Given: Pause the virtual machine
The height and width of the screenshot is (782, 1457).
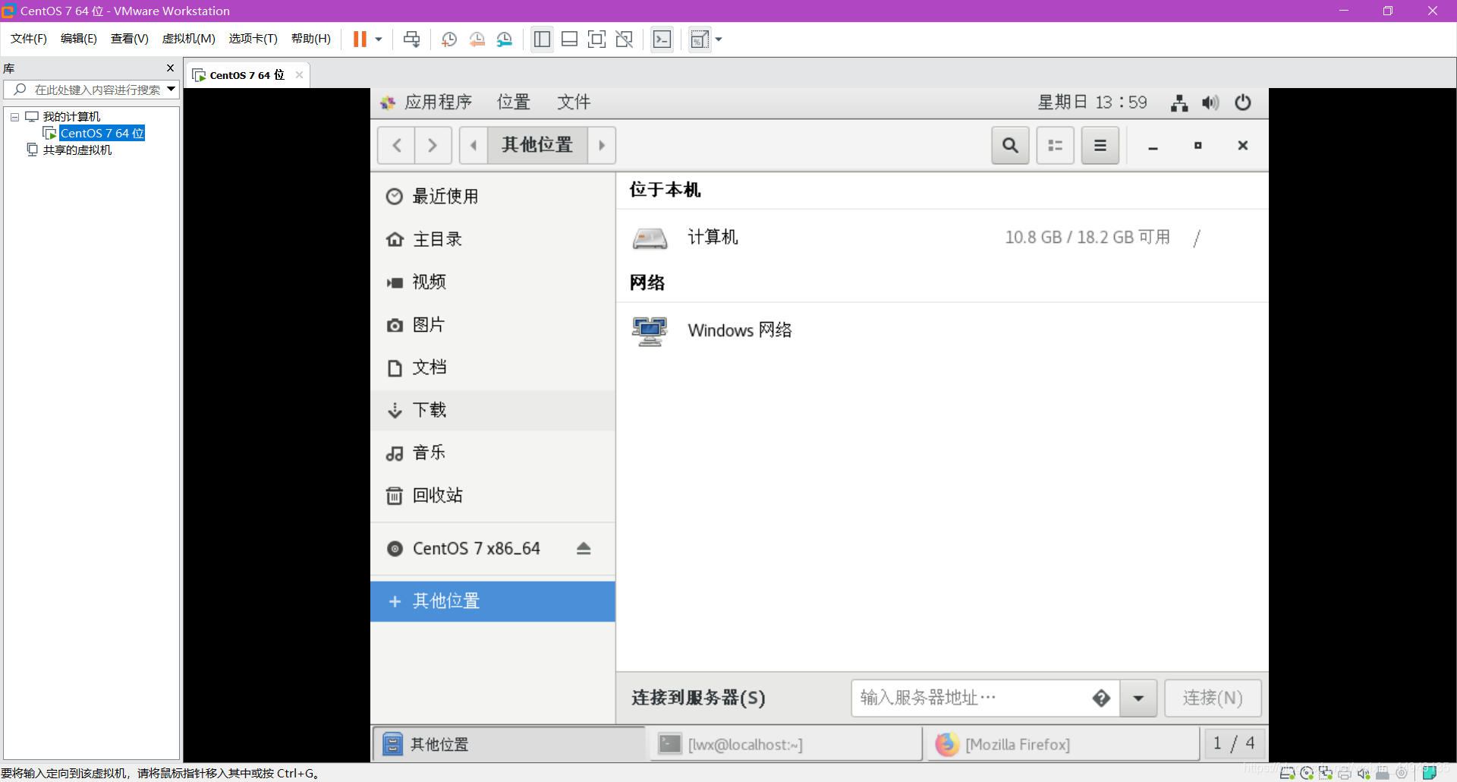Looking at the screenshot, I should point(360,39).
